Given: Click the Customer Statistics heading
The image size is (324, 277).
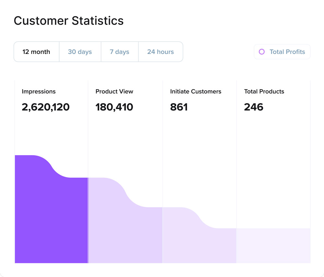Looking at the screenshot, I should click(69, 21).
